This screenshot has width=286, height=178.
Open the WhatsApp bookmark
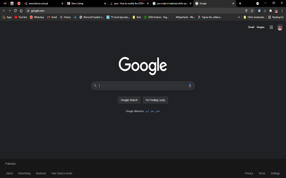[x=37, y=17]
